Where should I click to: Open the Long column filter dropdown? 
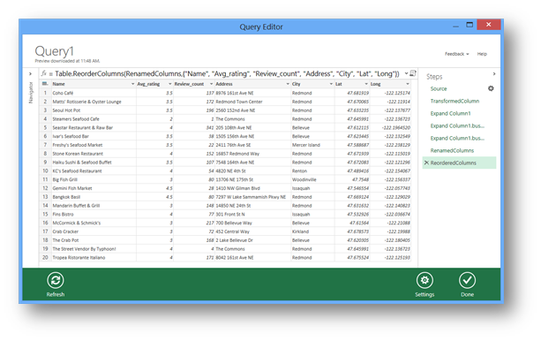[x=408, y=84]
